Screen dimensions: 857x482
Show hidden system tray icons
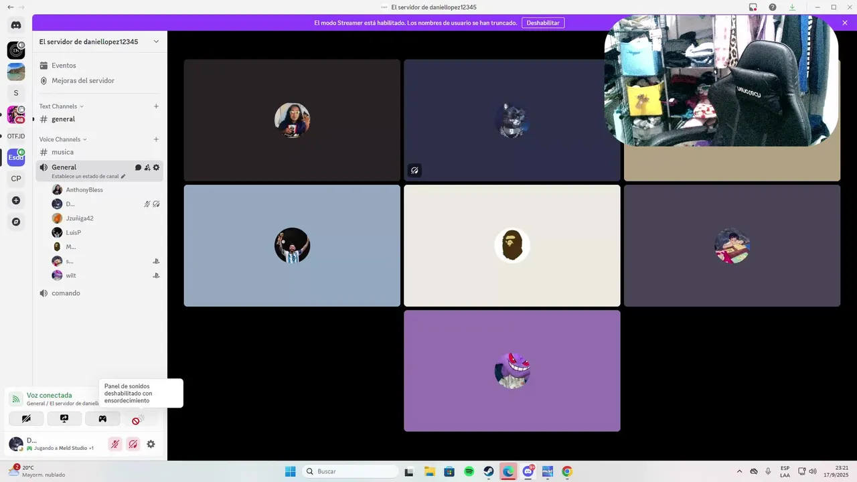click(739, 471)
